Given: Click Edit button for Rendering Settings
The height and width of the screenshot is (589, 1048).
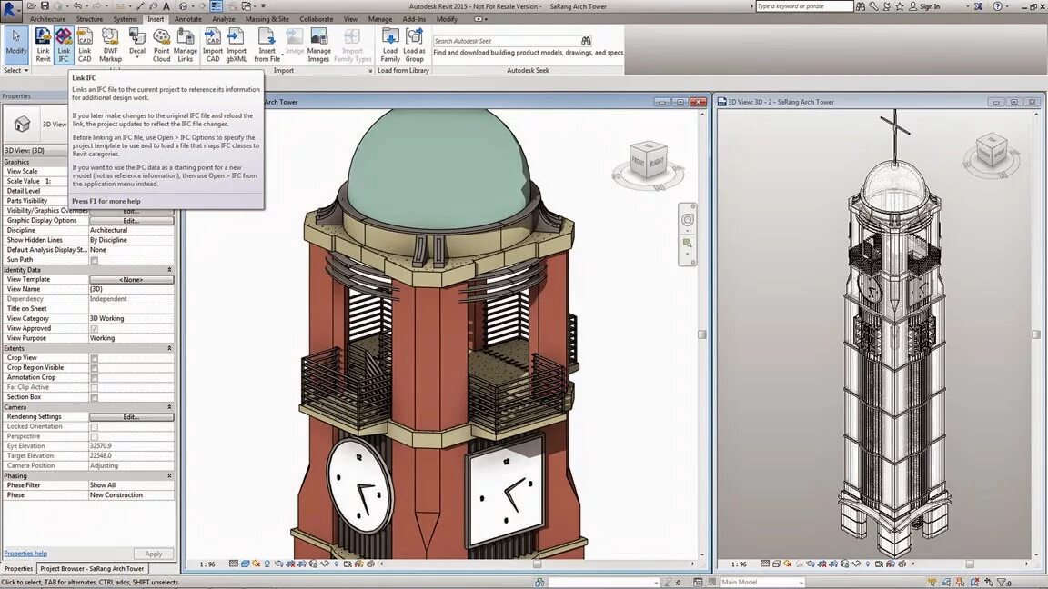Looking at the screenshot, I should coord(131,417).
